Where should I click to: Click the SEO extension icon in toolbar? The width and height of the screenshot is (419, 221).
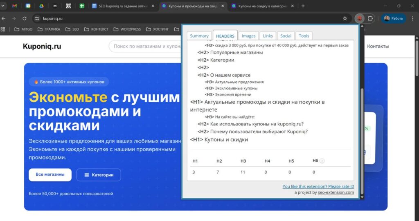360,18
